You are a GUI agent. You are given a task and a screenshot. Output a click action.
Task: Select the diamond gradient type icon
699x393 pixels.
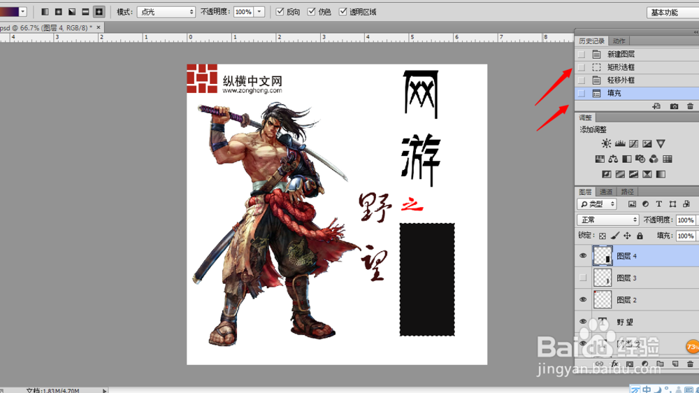point(99,12)
